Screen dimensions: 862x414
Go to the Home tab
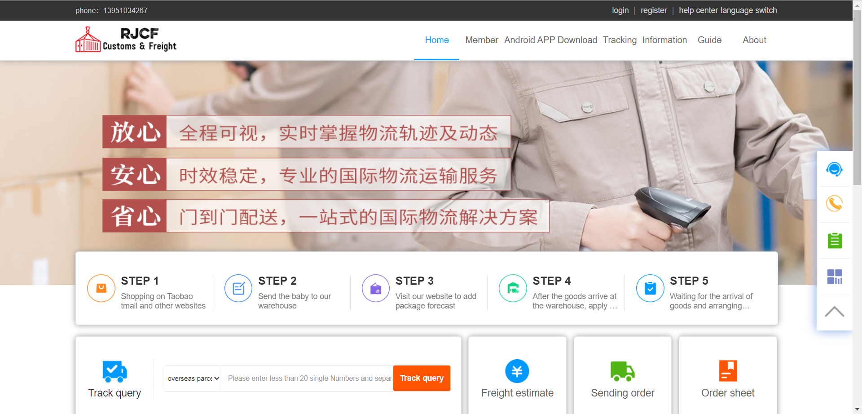click(437, 40)
